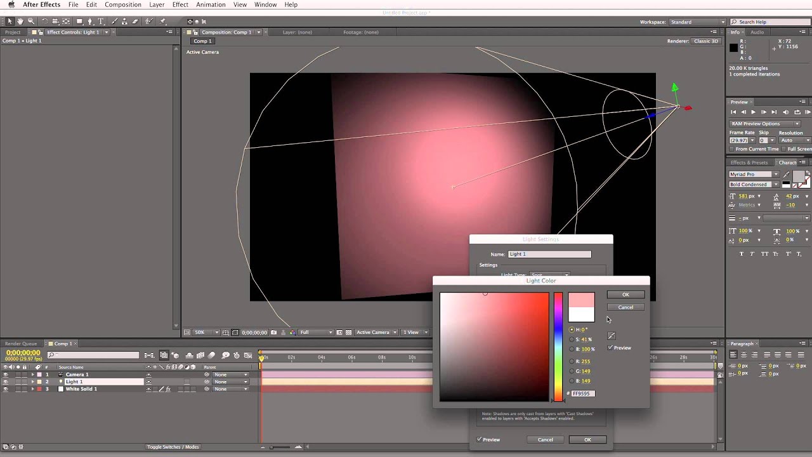812x457 pixels.
Task: Select the Eraser tool
Action: tap(135, 22)
